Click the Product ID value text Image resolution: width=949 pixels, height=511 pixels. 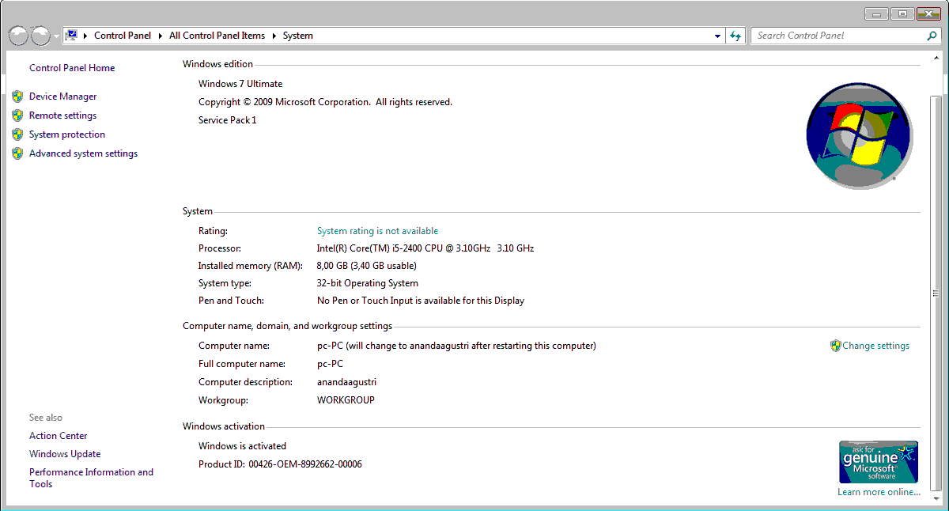click(x=305, y=464)
